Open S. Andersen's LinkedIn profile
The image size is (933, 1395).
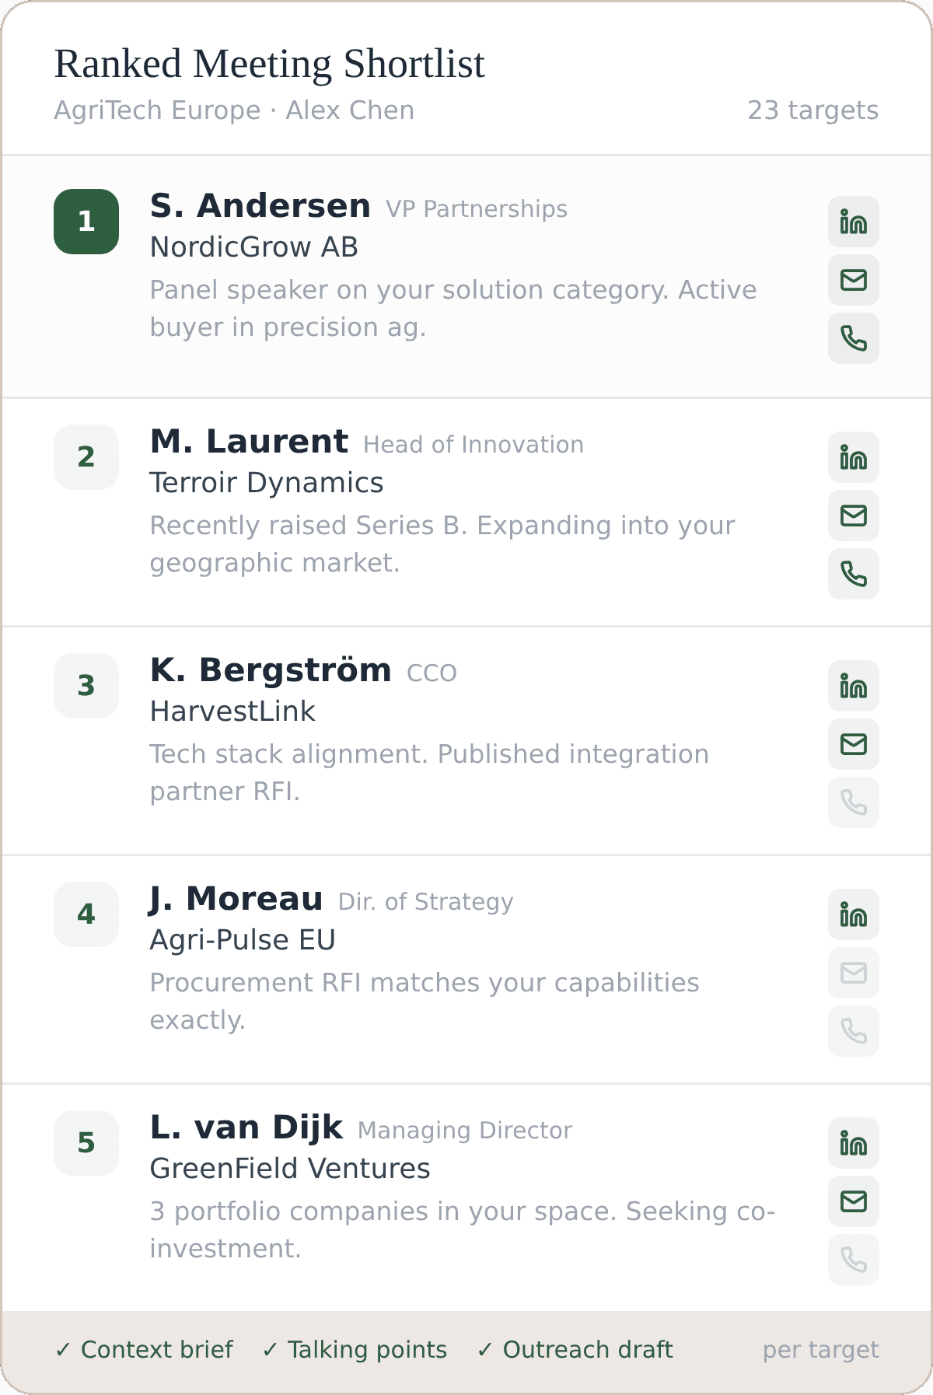tap(853, 222)
